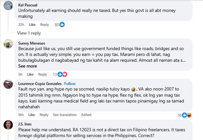Image resolution: width=203 pixels, height=140 pixels.
Task: View edit history via 'Edited' label
Action: [86, 115]
